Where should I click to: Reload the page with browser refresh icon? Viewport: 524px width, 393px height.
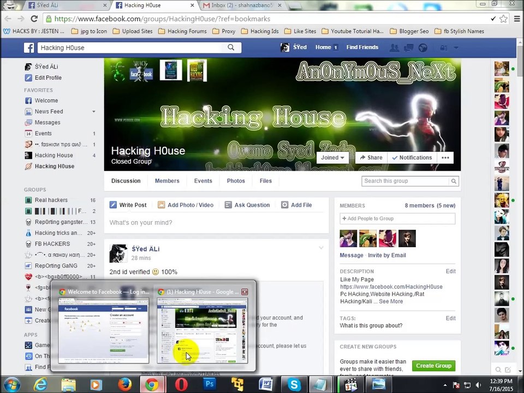click(34, 19)
